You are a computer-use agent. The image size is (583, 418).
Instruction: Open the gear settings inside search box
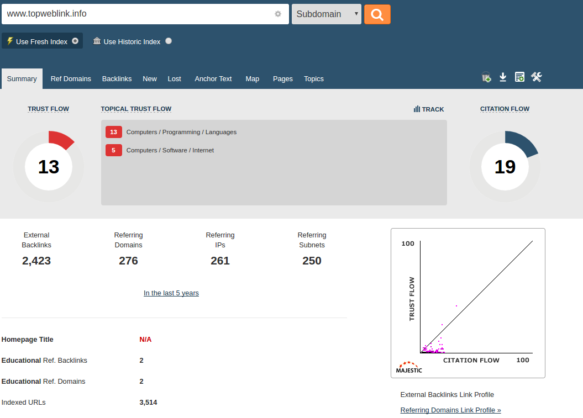point(278,14)
